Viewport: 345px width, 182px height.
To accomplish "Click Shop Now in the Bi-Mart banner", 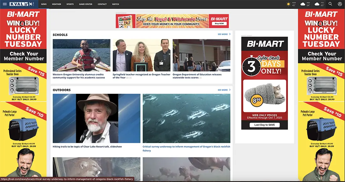I will [219, 24].
